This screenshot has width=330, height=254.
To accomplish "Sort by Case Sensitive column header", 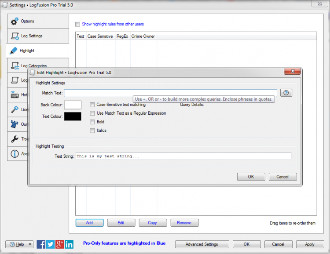I will click(100, 36).
